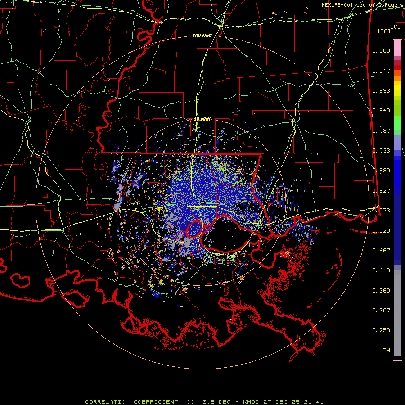Click the 0.413 scale value
The width and height of the screenshot is (405, 405).
tap(381, 270)
